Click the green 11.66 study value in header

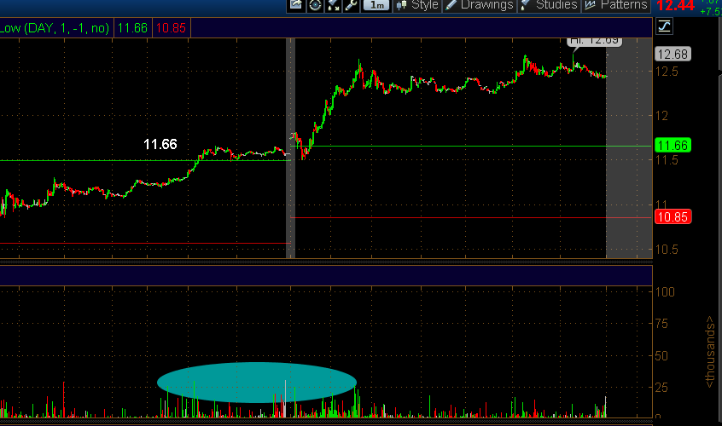point(132,28)
